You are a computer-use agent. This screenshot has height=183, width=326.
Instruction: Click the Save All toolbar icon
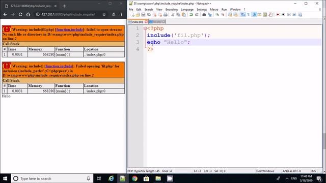(x=149, y=15)
